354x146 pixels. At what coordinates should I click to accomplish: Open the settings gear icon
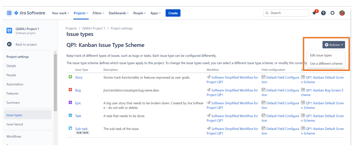click(x=332, y=13)
